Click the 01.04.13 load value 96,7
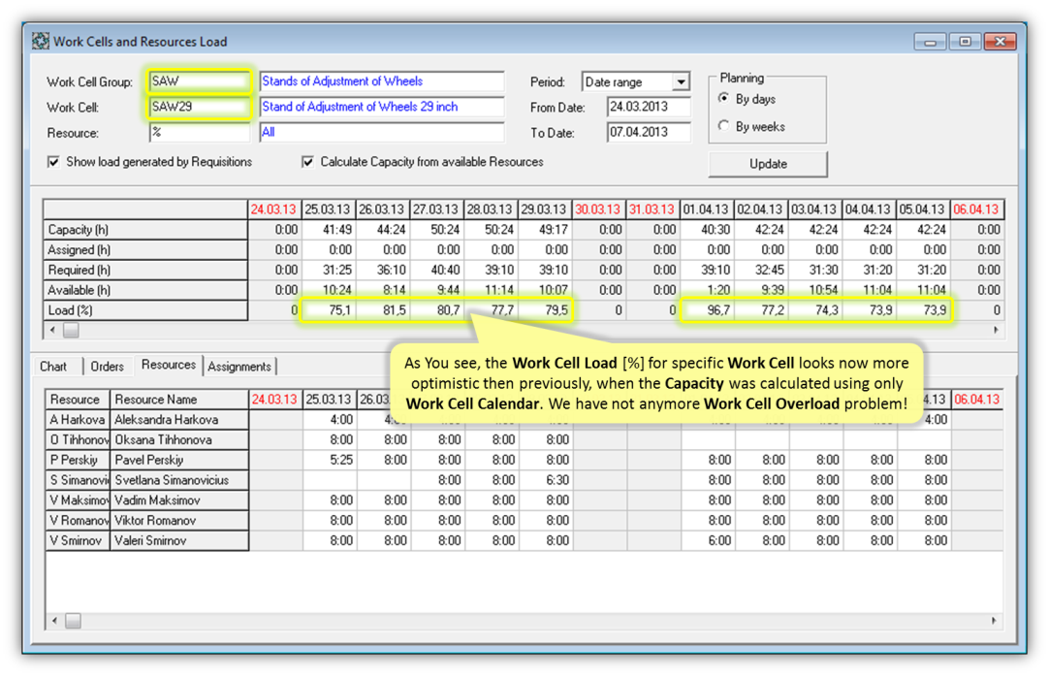The image size is (1049, 676). pos(707,310)
